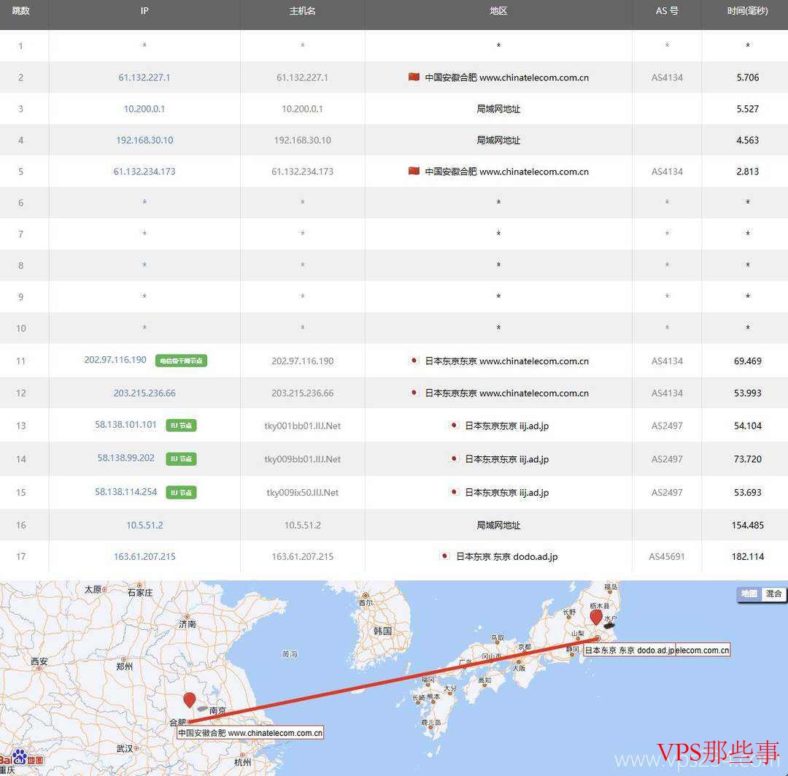This screenshot has height=776, width=788.
Task: Click the map city label 济南
Action: pyautogui.click(x=188, y=624)
